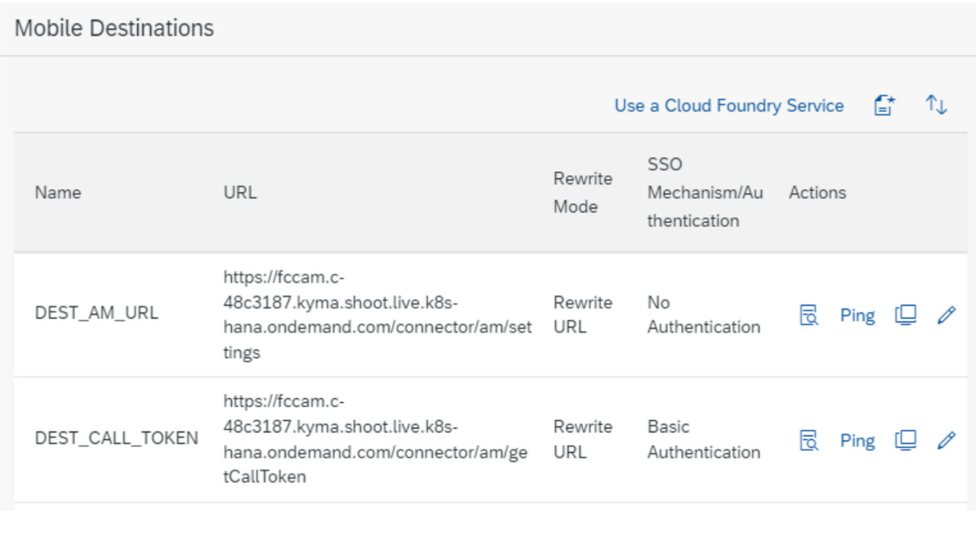Open the details icon for DEST_AM_URL
This screenshot has width=976, height=533.
[808, 315]
